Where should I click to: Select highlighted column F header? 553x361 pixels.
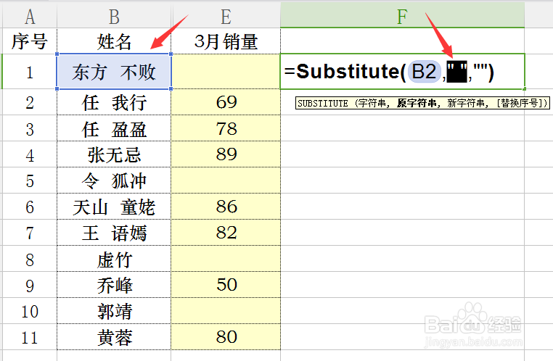tap(402, 16)
